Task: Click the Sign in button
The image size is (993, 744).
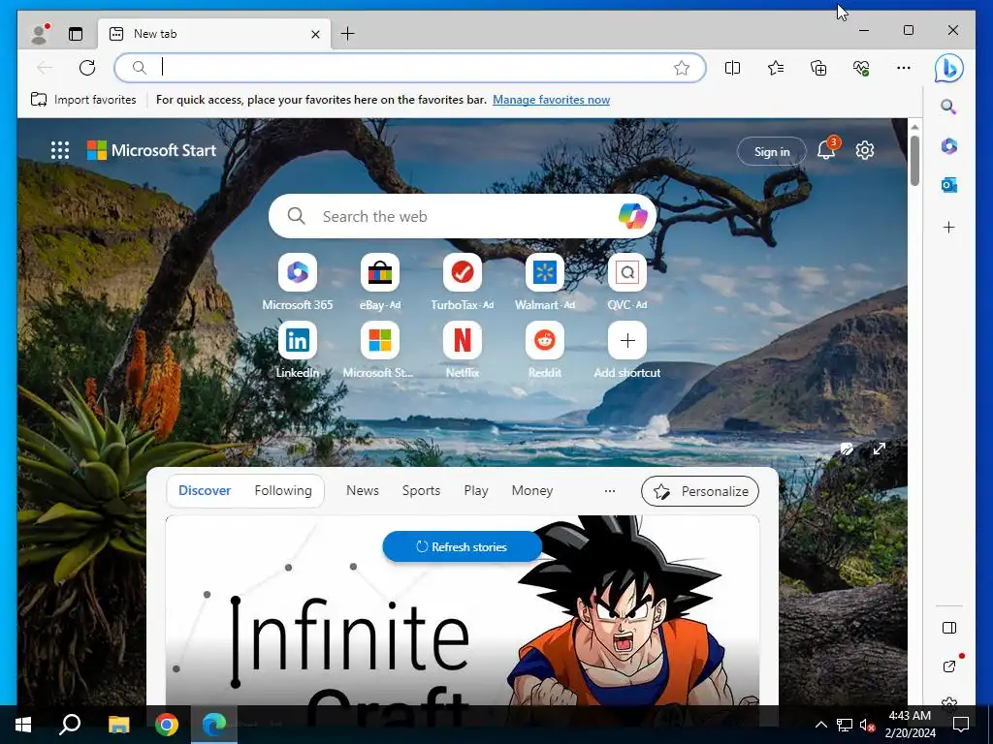Action: click(x=771, y=152)
